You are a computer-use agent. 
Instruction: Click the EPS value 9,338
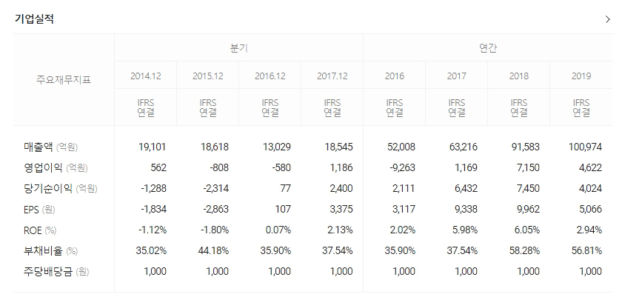pyautogui.click(x=466, y=209)
